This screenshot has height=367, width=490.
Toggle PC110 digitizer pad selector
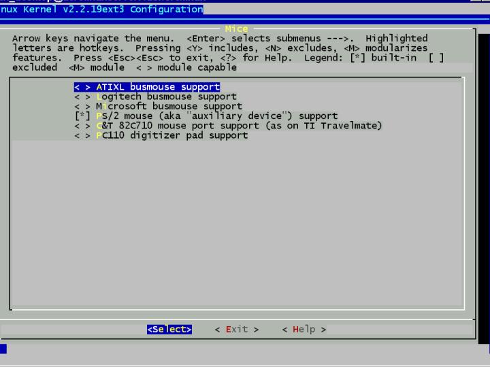[82, 135]
